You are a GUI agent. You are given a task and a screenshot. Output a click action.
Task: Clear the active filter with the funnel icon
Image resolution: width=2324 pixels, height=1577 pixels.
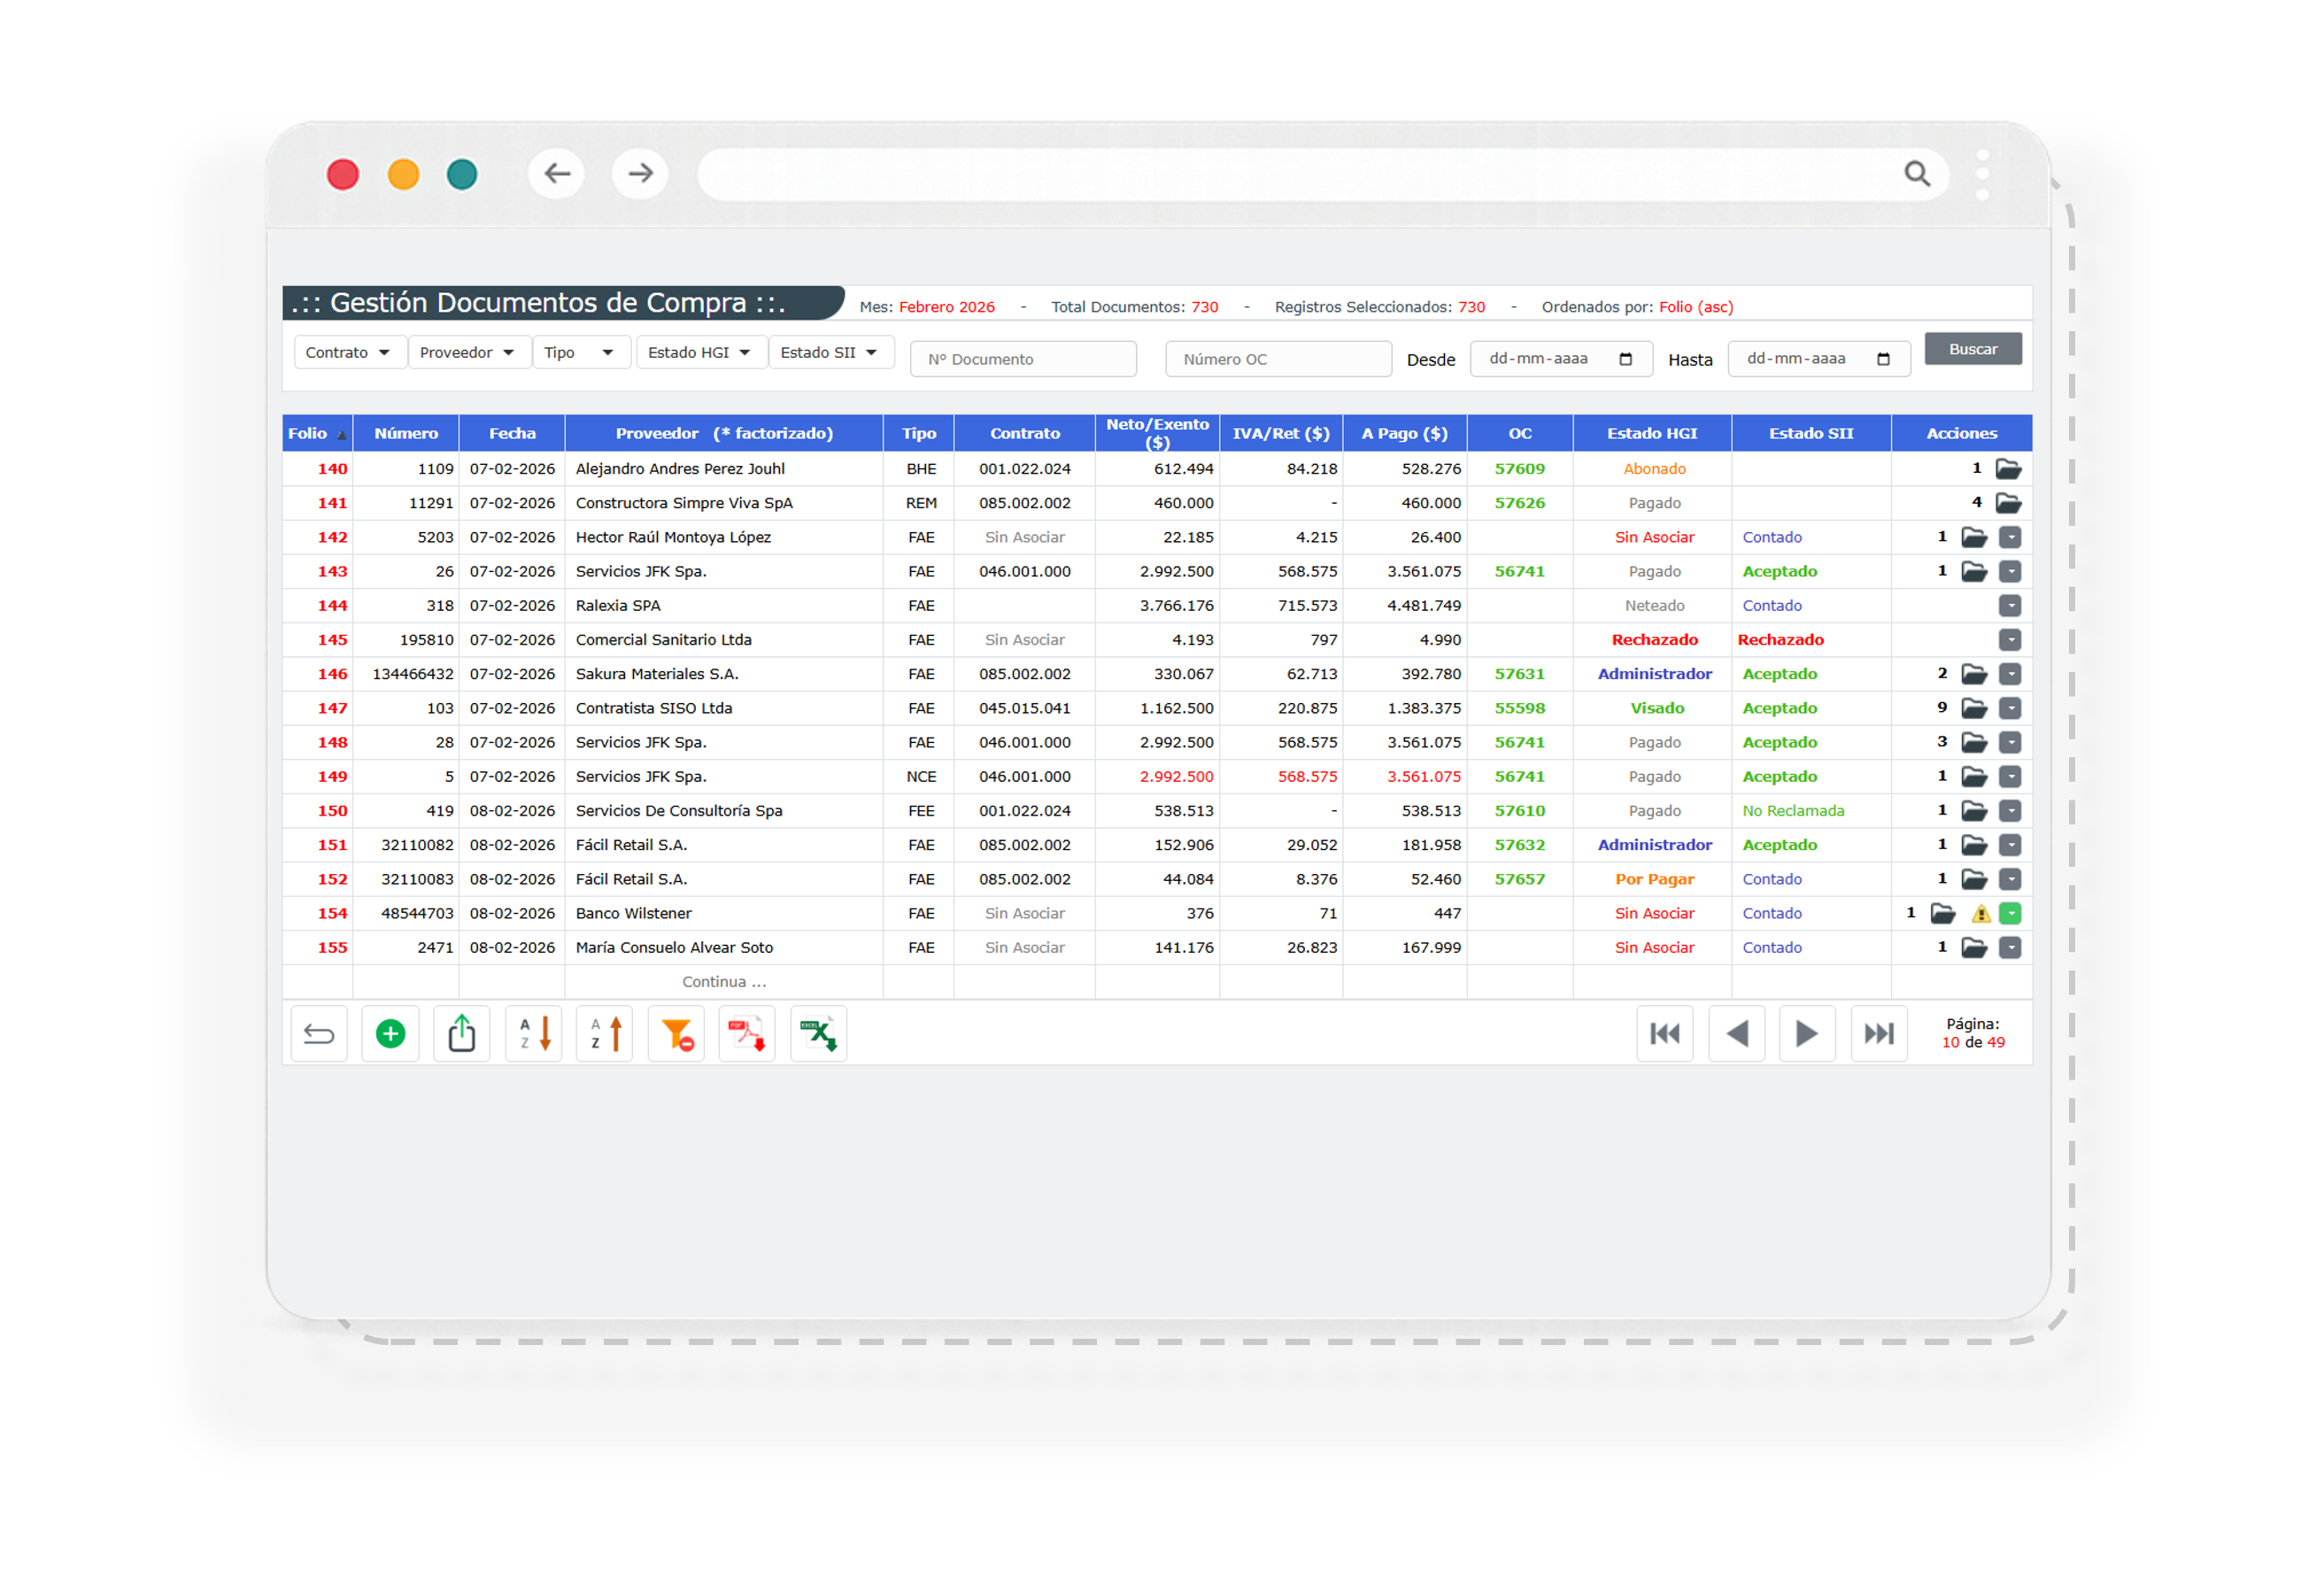point(676,1033)
